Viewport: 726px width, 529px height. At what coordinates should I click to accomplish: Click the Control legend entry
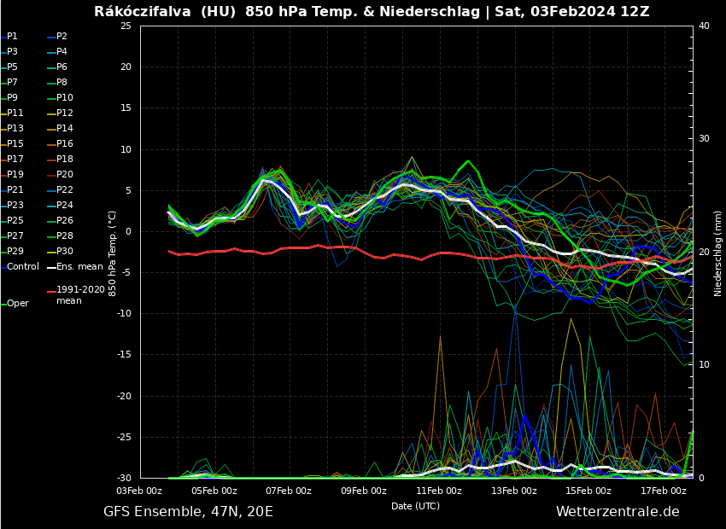click(23, 267)
